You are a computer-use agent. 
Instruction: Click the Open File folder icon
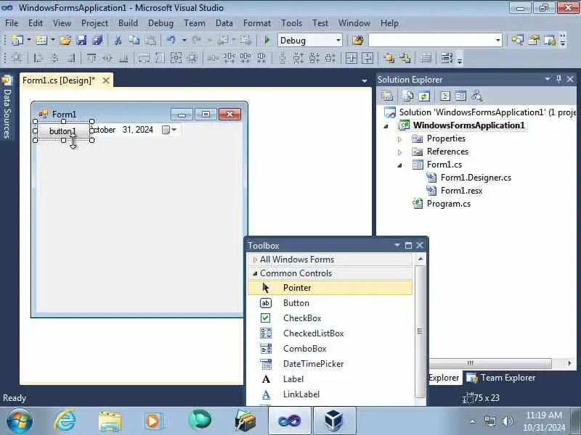click(65, 40)
